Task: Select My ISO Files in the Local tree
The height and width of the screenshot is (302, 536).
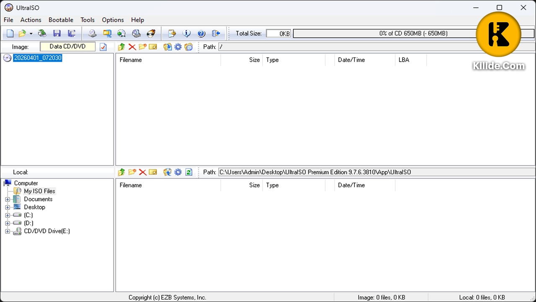Action: tap(39, 191)
